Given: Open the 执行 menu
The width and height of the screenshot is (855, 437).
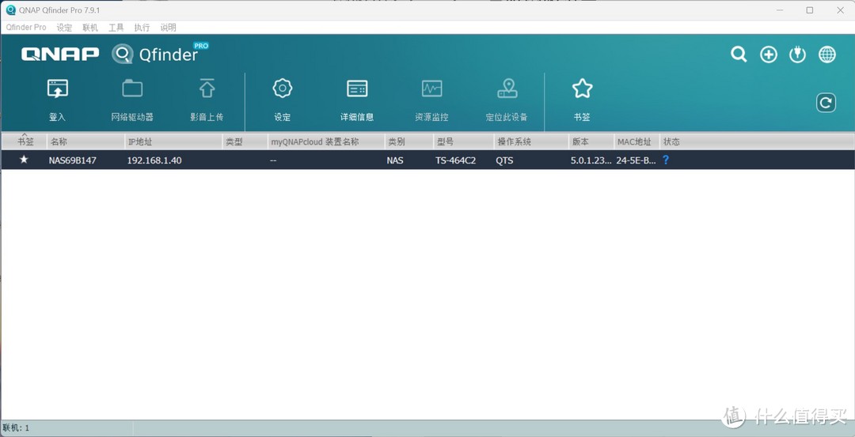Looking at the screenshot, I should (x=142, y=27).
